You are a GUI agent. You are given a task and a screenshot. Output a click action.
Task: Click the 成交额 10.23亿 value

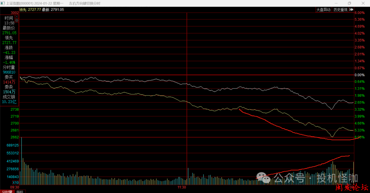tap(9, 102)
